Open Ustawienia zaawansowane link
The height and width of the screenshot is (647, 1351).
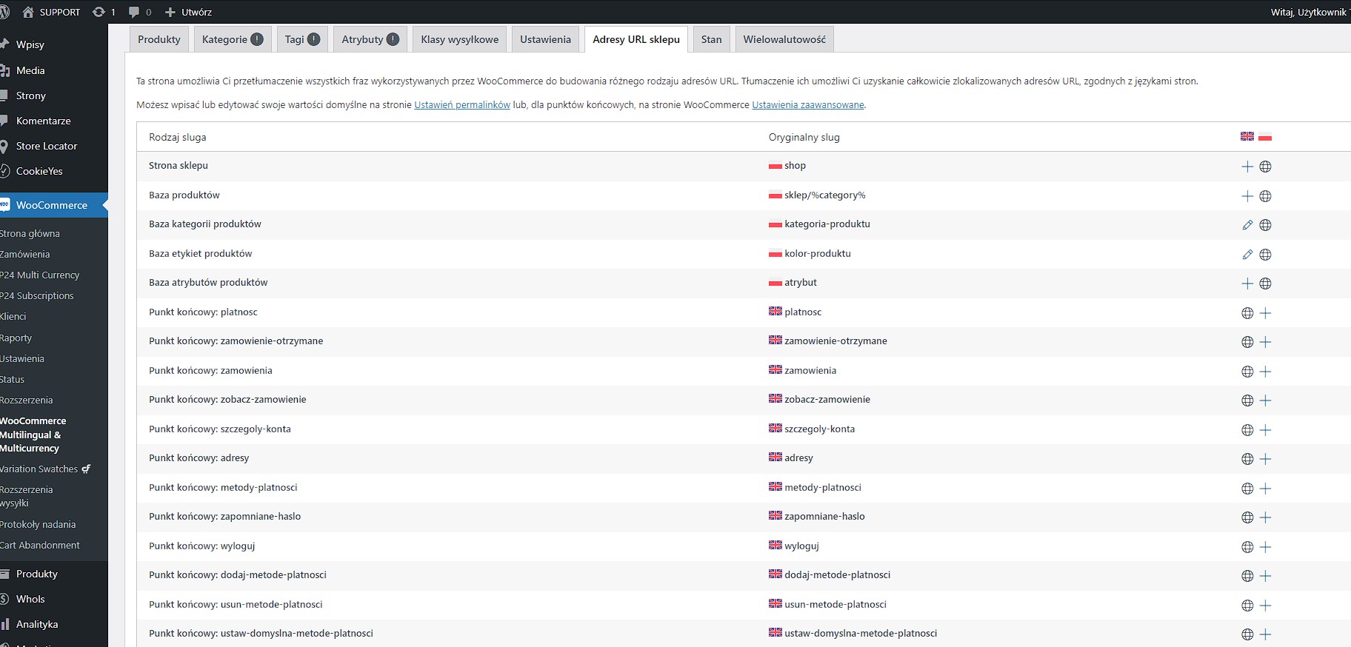click(808, 104)
